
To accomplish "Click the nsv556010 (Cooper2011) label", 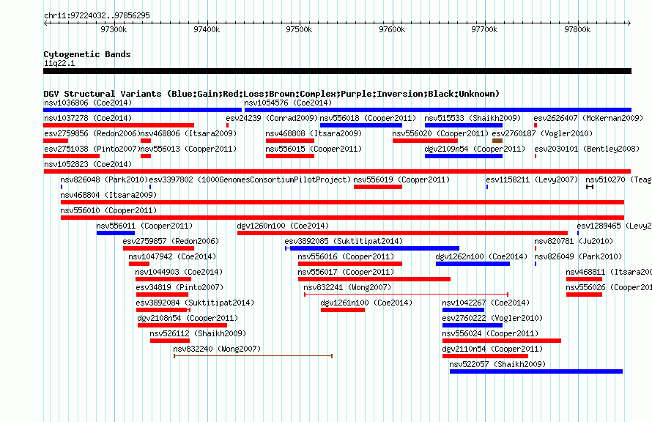I will [x=108, y=210].
